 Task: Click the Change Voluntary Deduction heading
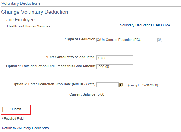pyautogui.click(x=35, y=12)
